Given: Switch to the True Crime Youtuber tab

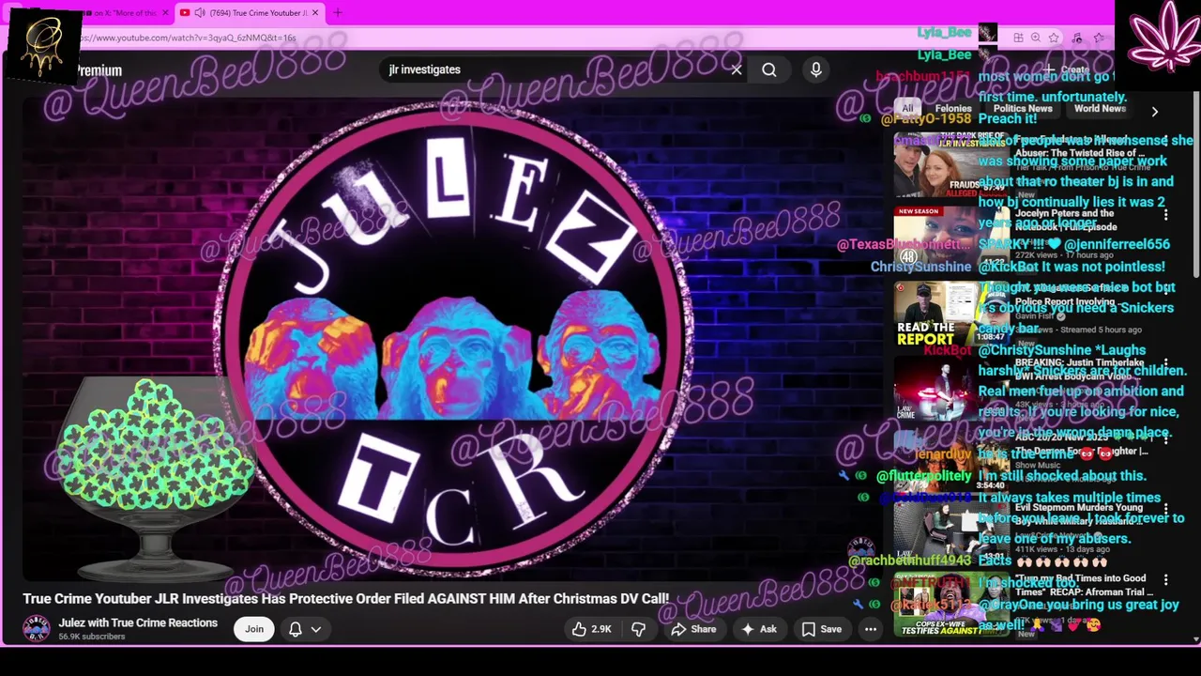Looking at the screenshot, I should click(x=250, y=12).
